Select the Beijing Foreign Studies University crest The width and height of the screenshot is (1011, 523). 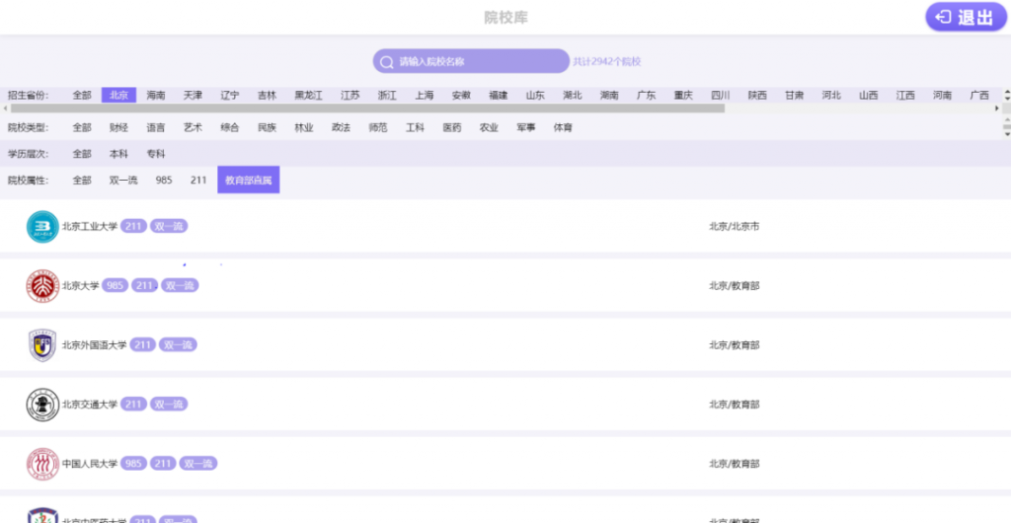click(42, 345)
